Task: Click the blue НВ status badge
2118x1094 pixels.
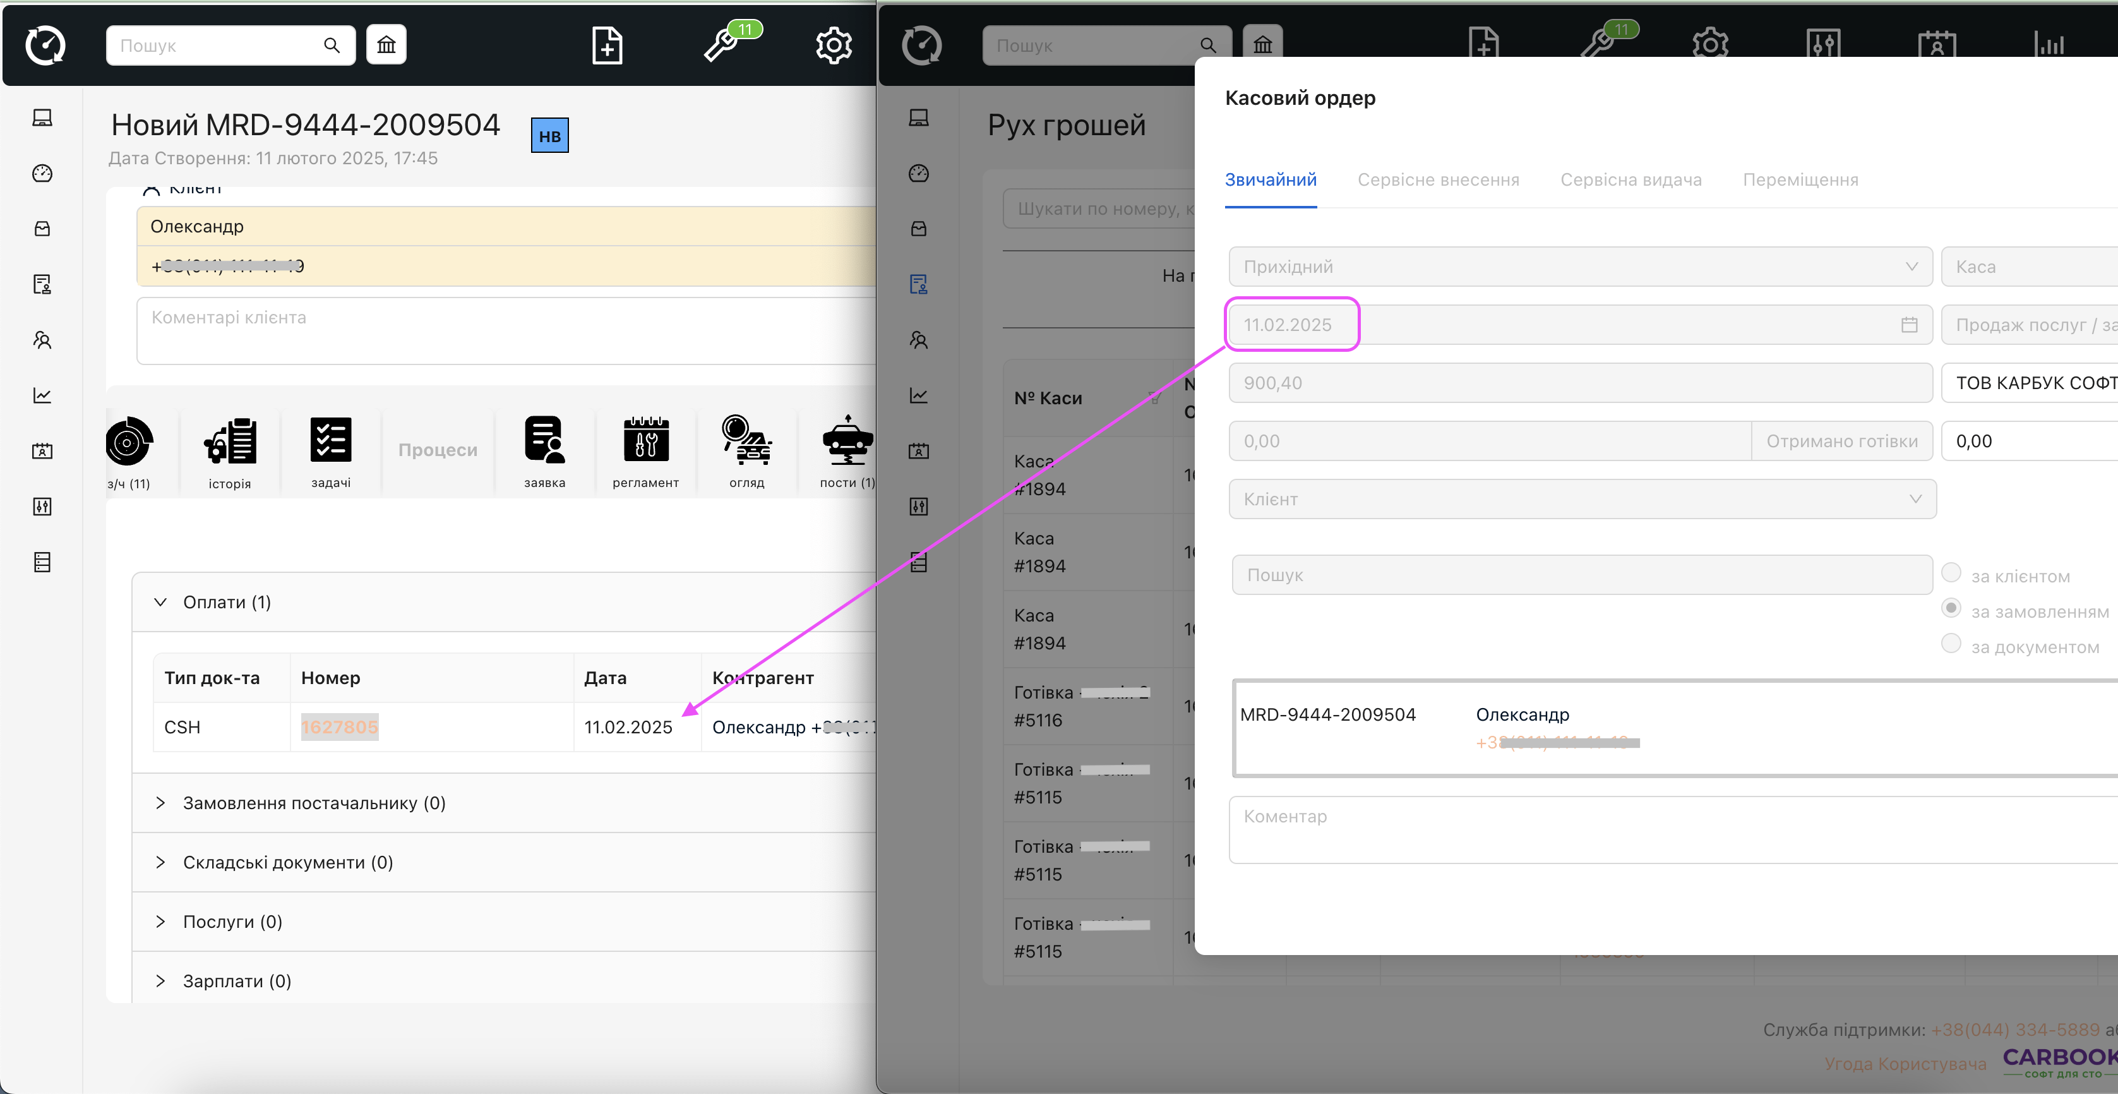Action: pyautogui.click(x=549, y=136)
